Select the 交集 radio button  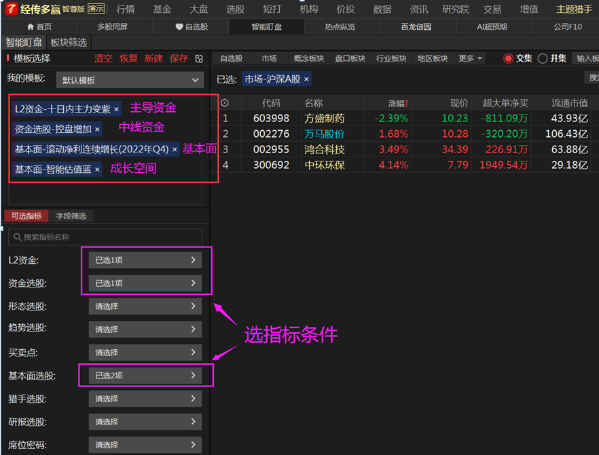(x=508, y=59)
